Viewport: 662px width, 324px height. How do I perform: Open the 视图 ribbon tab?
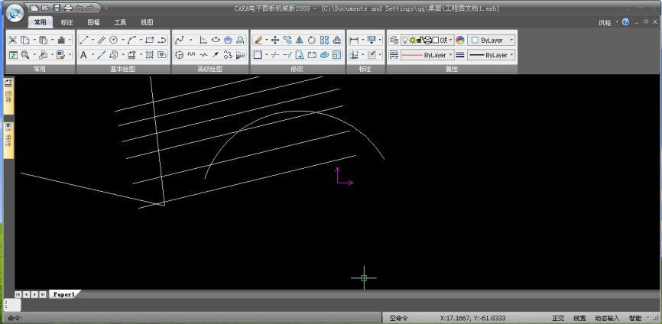pyautogui.click(x=147, y=23)
